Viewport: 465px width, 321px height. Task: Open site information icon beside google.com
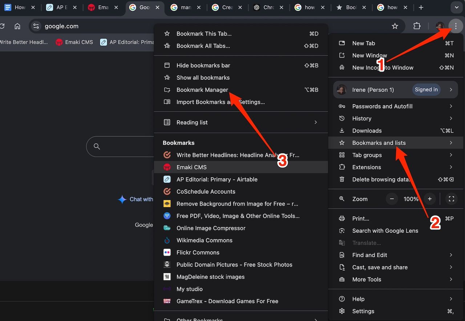point(36,26)
